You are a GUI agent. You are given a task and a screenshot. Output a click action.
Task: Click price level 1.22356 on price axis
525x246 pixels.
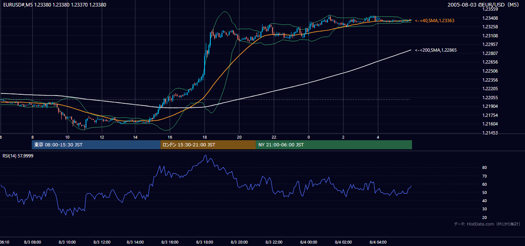click(490, 80)
